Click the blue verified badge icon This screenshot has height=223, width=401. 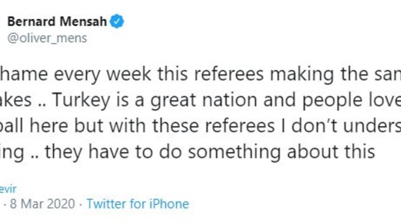(117, 21)
